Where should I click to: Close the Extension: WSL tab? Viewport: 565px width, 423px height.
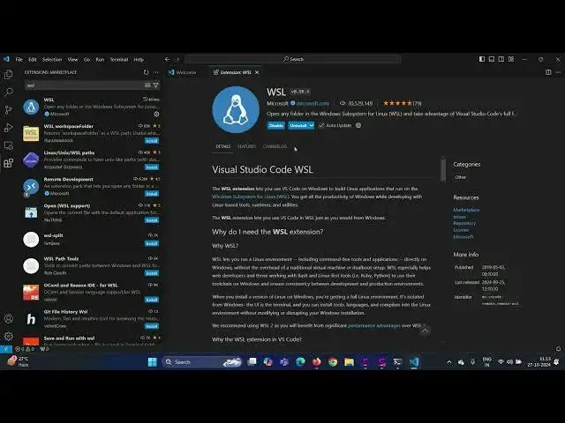[x=257, y=72]
